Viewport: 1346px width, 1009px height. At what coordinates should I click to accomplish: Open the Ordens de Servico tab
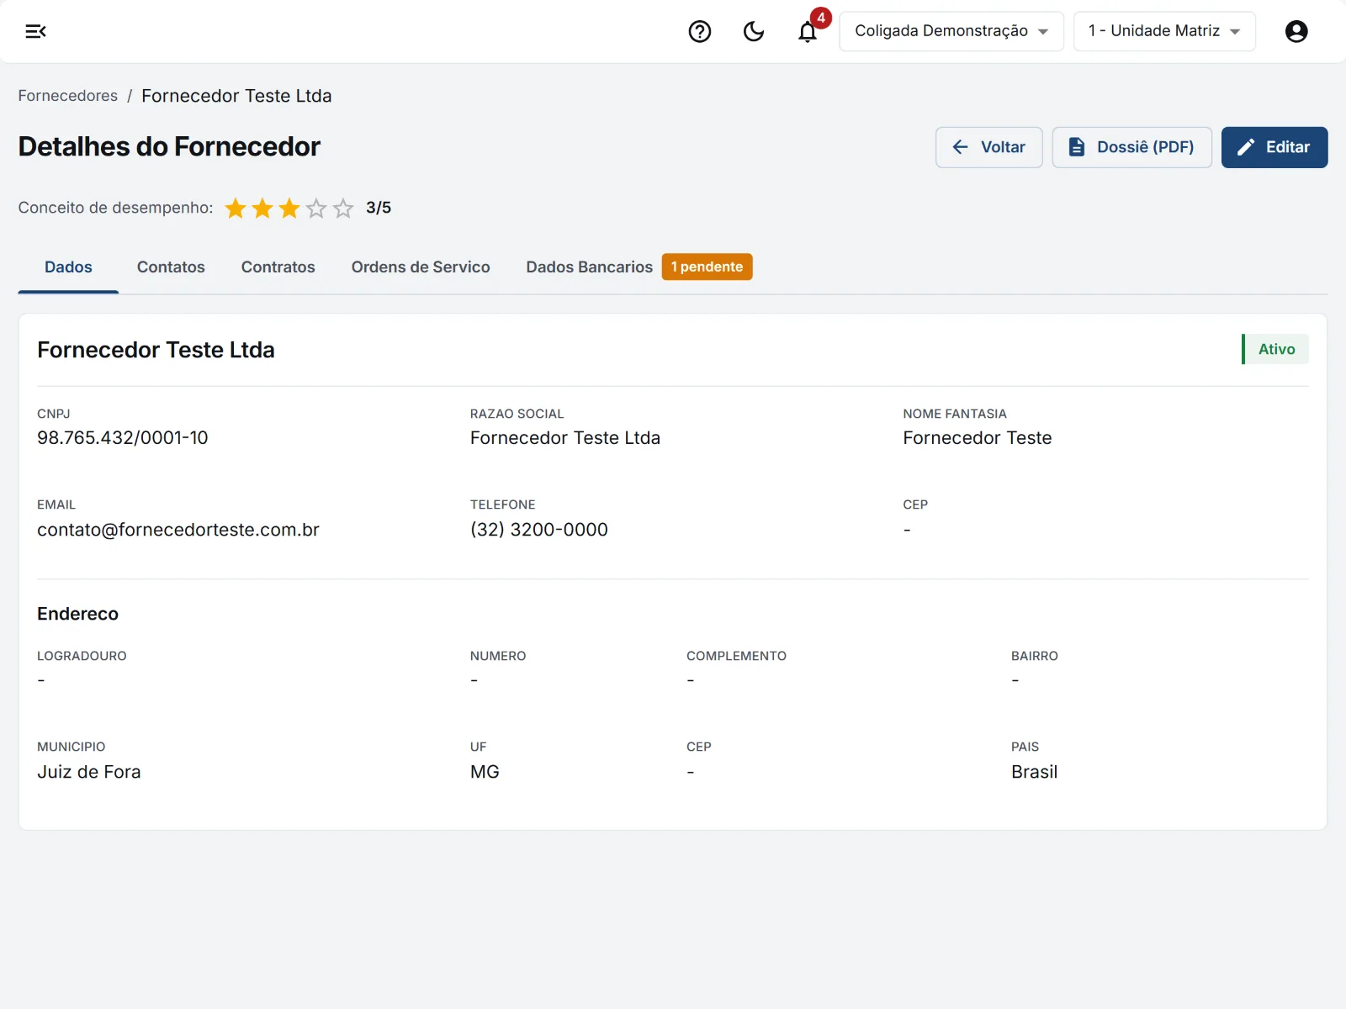click(x=421, y=267)
